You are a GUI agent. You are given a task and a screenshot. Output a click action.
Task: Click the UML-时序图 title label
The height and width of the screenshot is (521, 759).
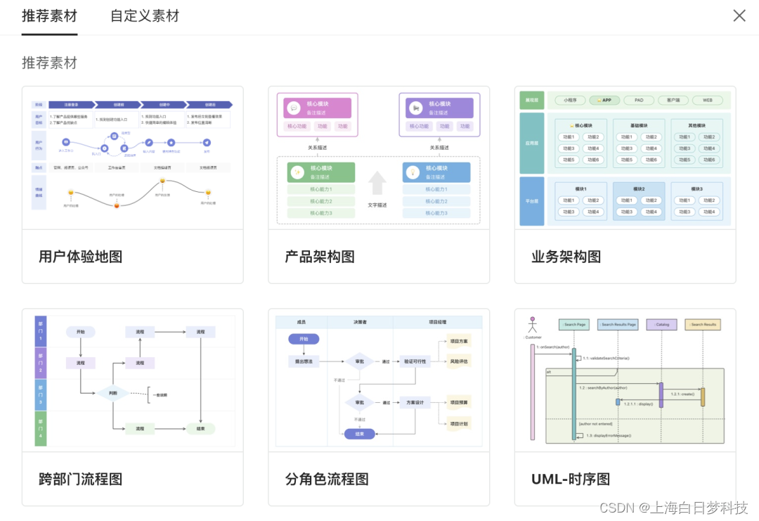click(x=571, y=479)
